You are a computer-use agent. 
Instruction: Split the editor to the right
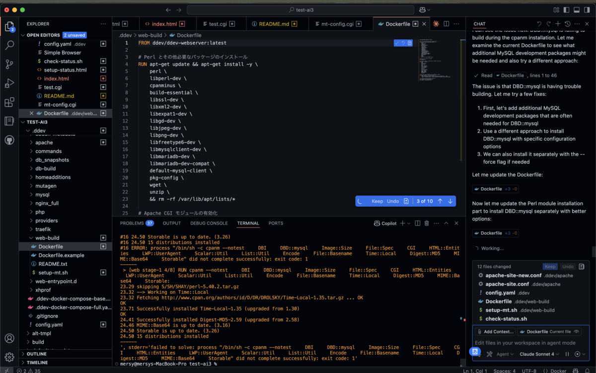447,24
